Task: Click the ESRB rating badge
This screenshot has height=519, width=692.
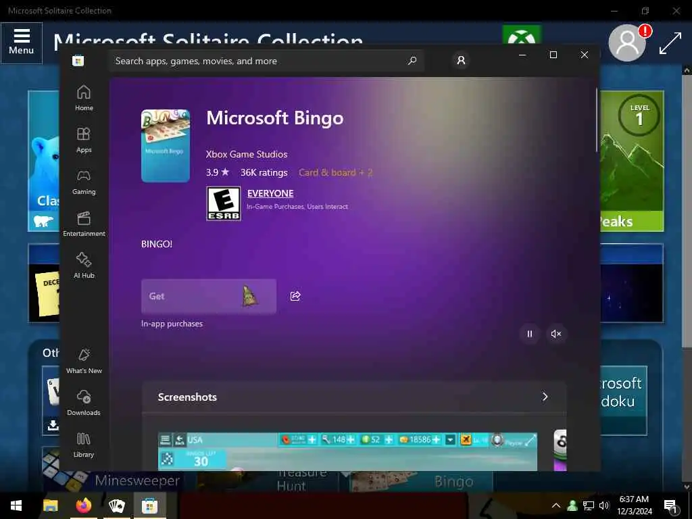Action: click(224, 203)
